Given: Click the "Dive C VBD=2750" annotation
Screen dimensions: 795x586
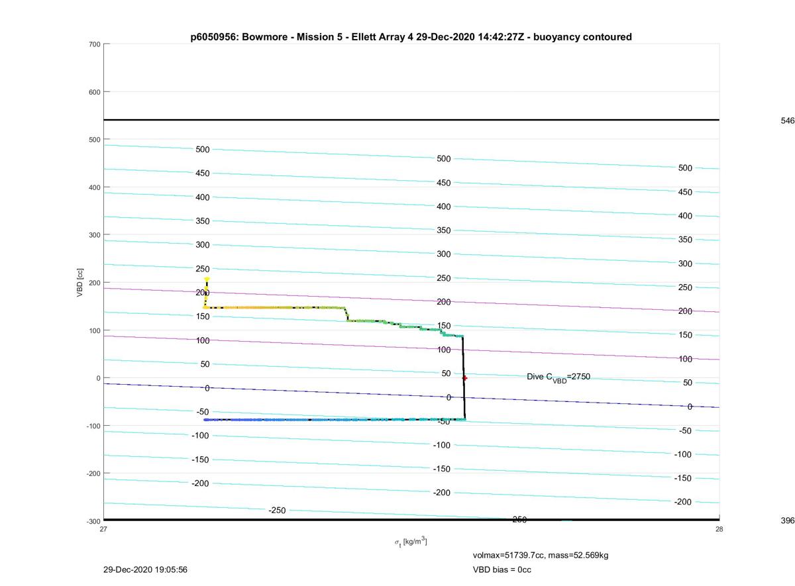Looking at the screenshot, I should pyautogui.click(x=558, y=377).
